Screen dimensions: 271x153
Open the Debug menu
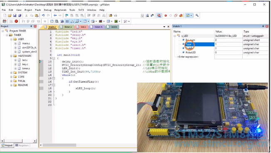click(47, 10)
